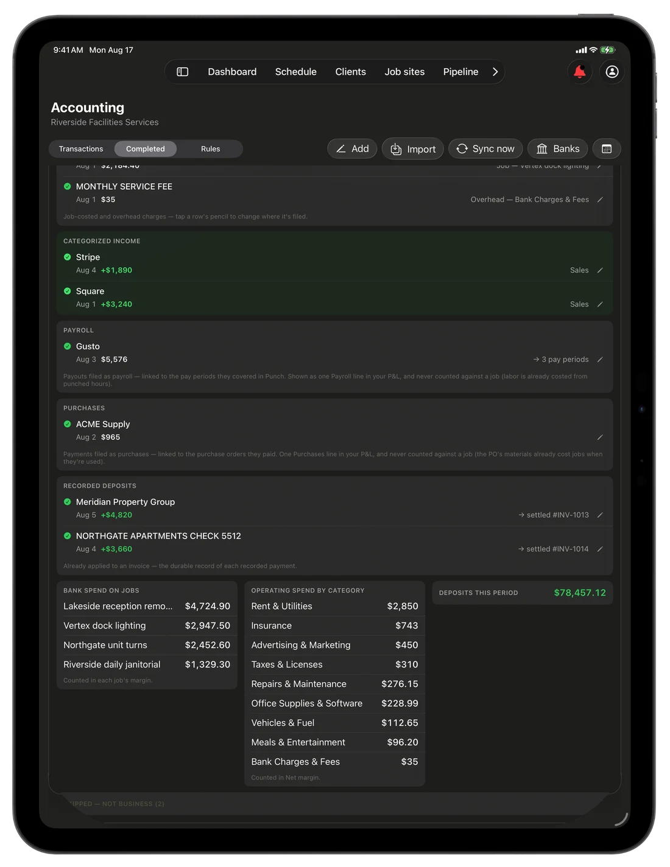Select Lakeside reception remo... job row
Image resolution: width=670 pixels, height=867 pixels.
(147, 606)
